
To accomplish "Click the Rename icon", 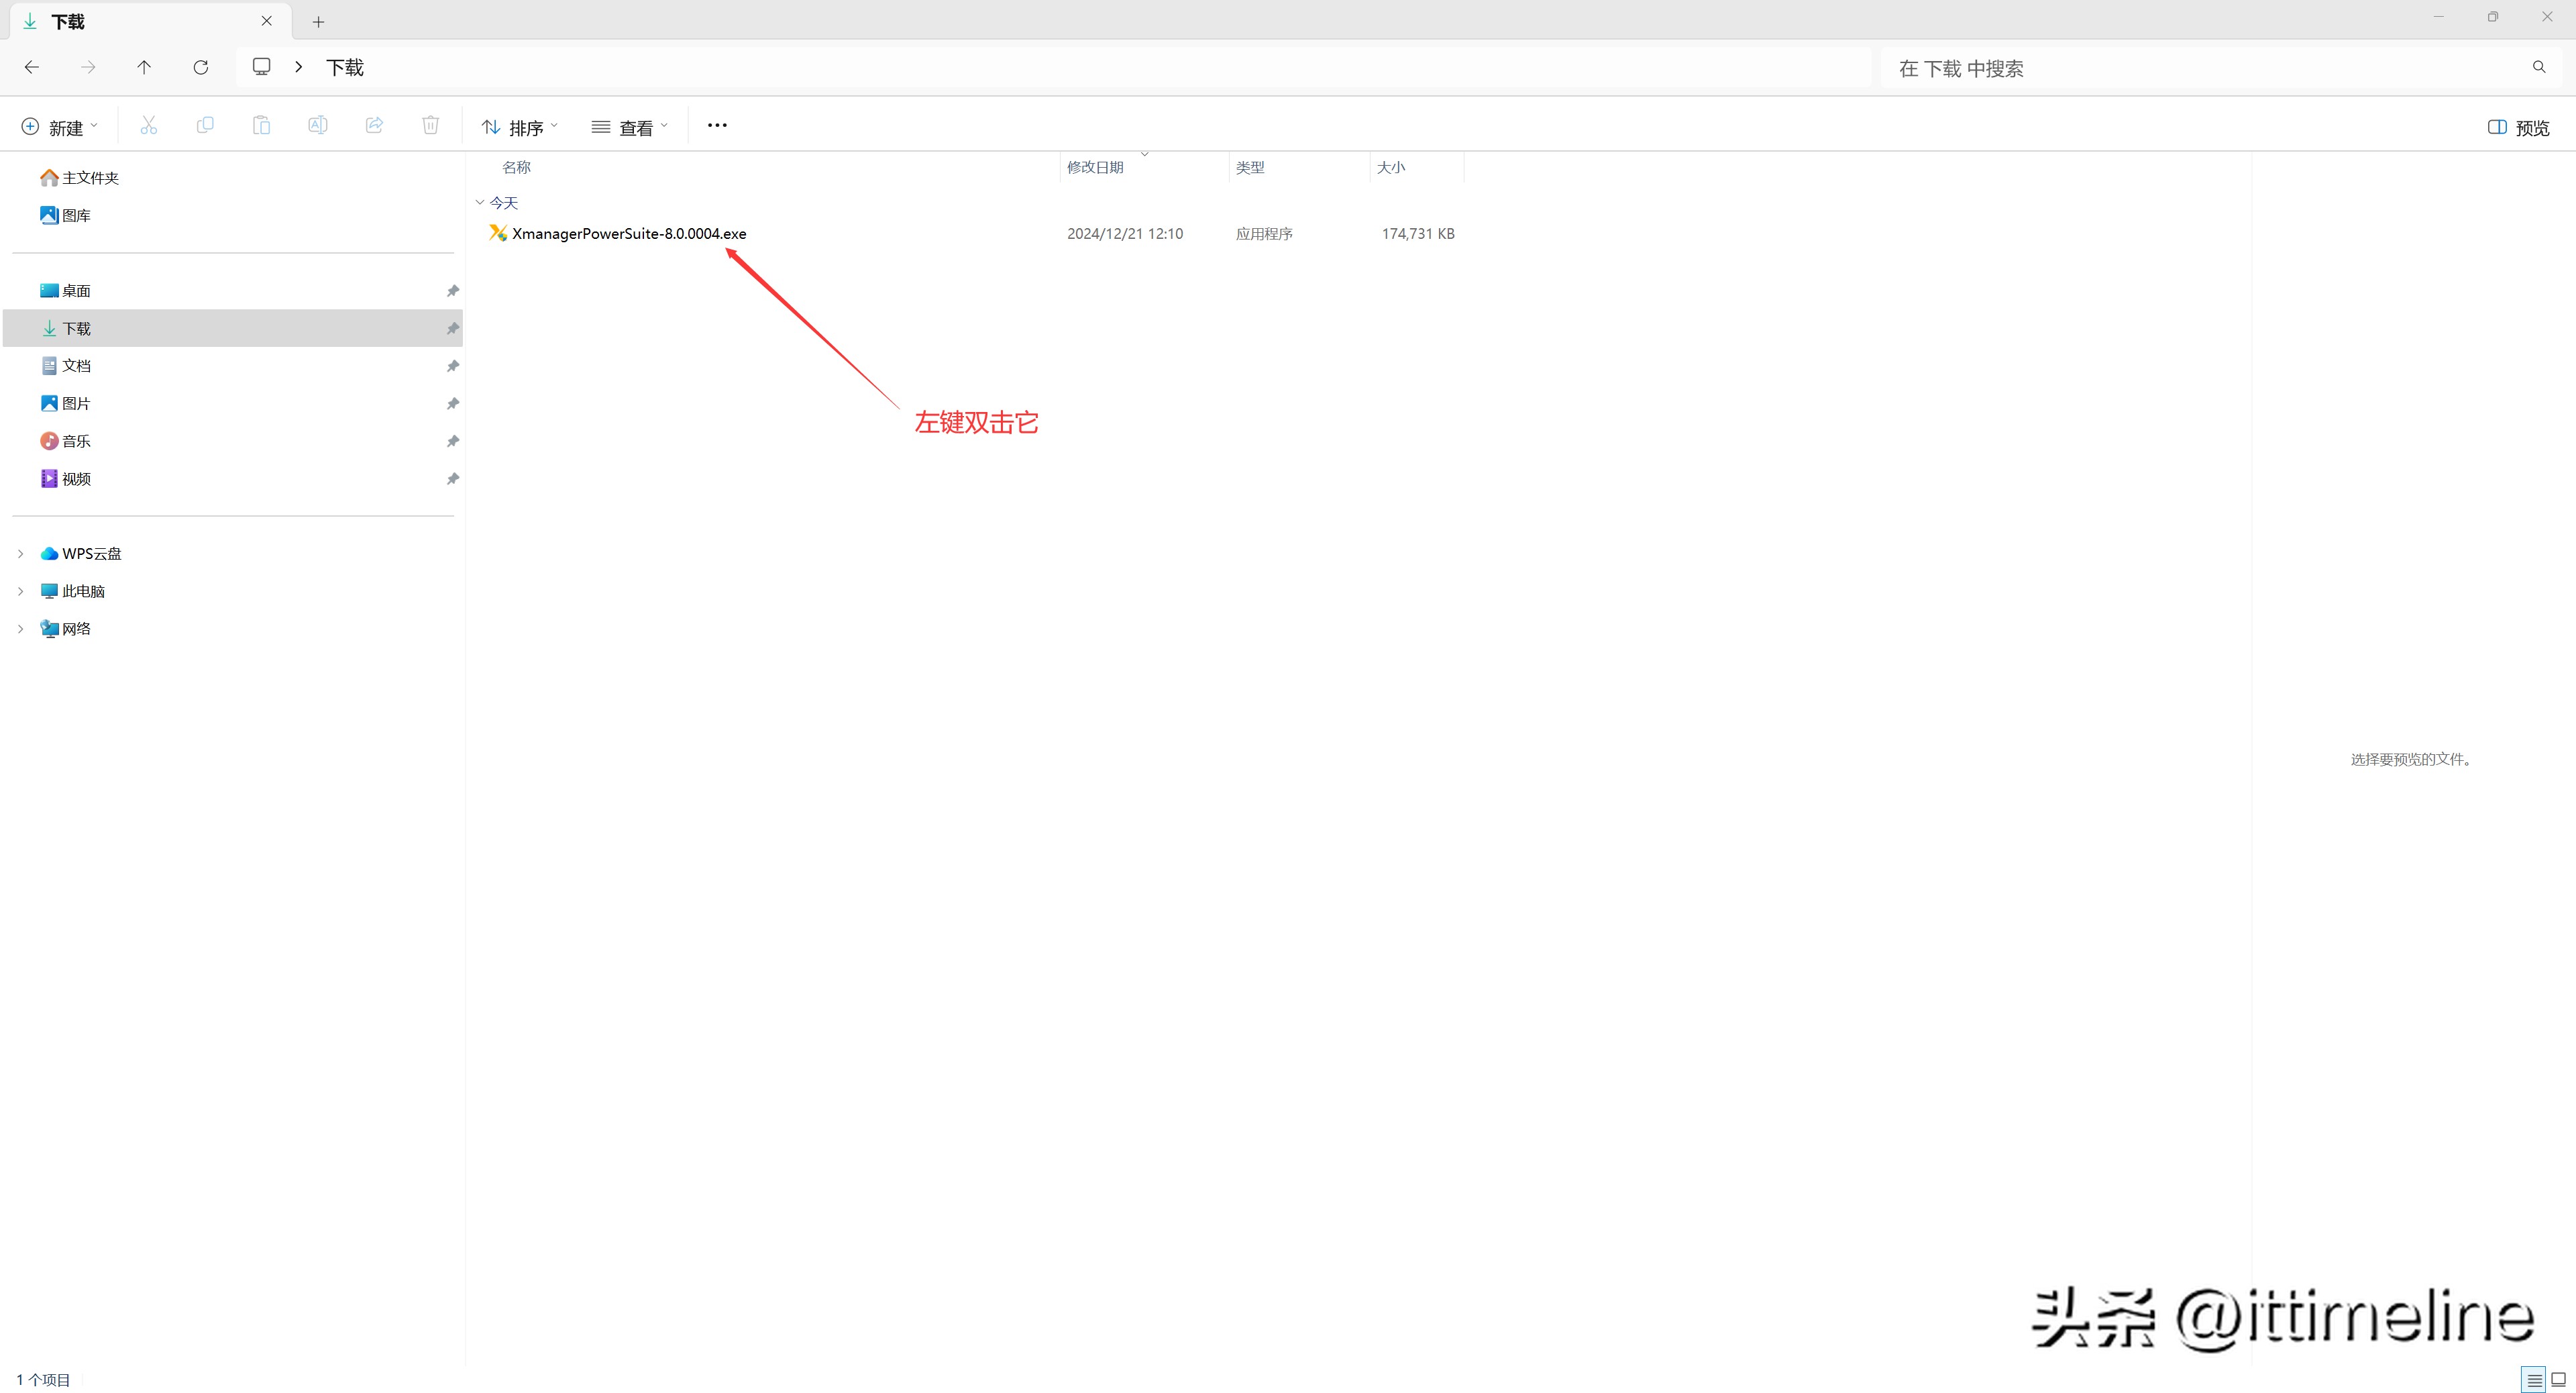I will click(317, 126).
